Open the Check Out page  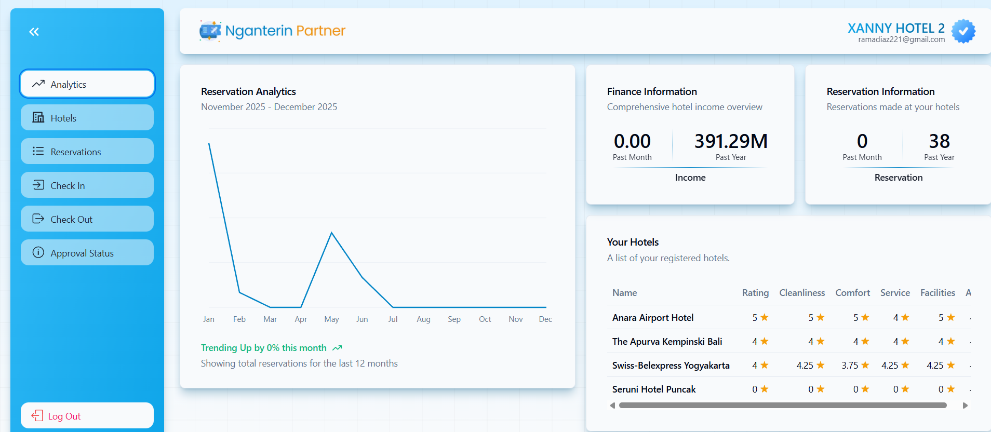(87, 219)
